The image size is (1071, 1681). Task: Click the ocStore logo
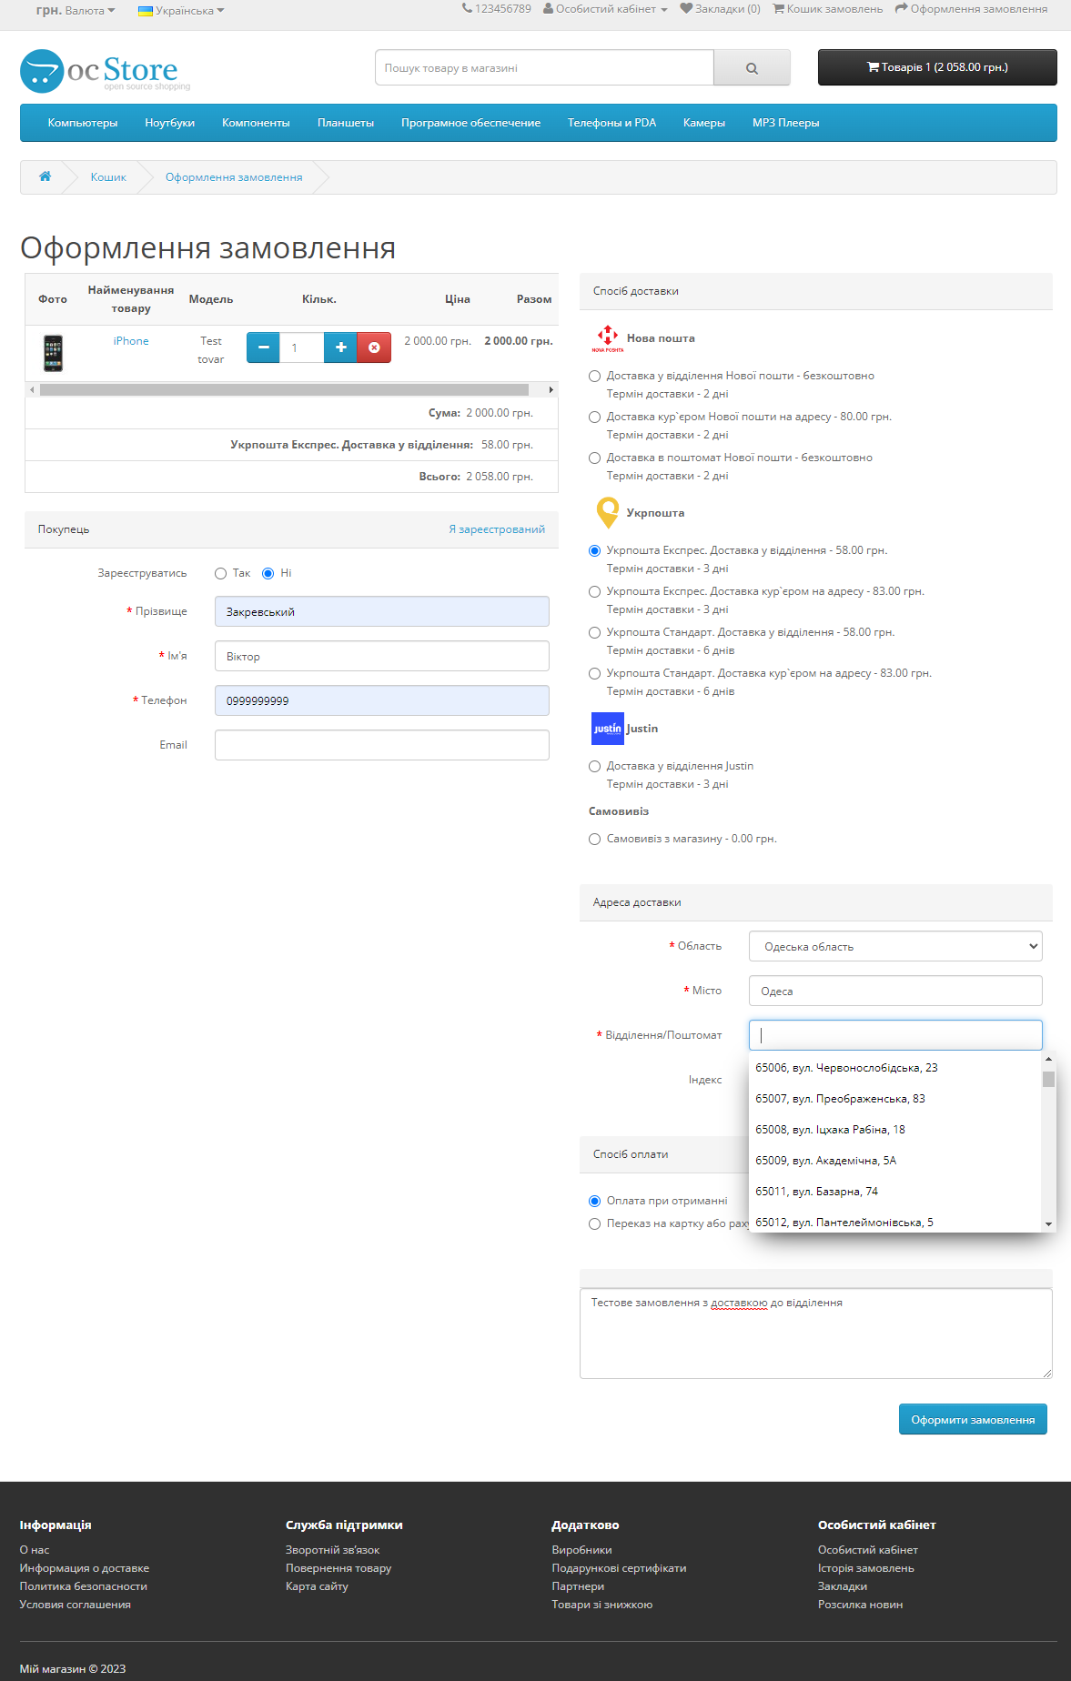pos(105,70)
